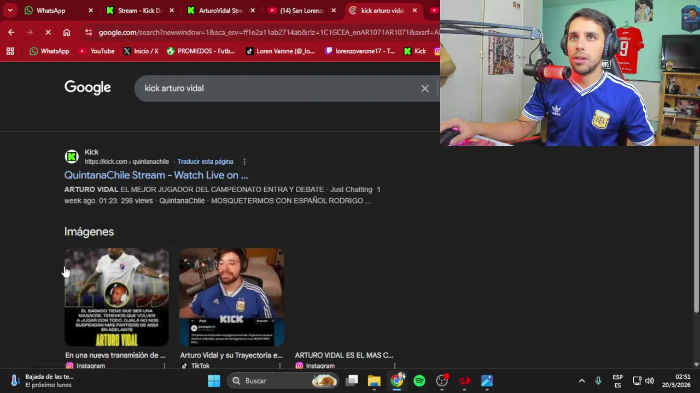
Task: Open the Windows Start menu
Action: tap(214, 380)
